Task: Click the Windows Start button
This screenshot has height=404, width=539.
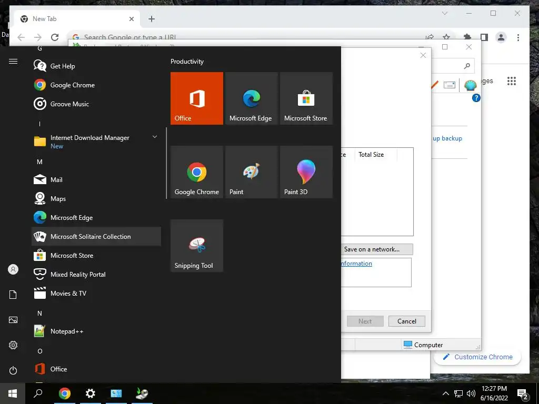Action: 13,393
